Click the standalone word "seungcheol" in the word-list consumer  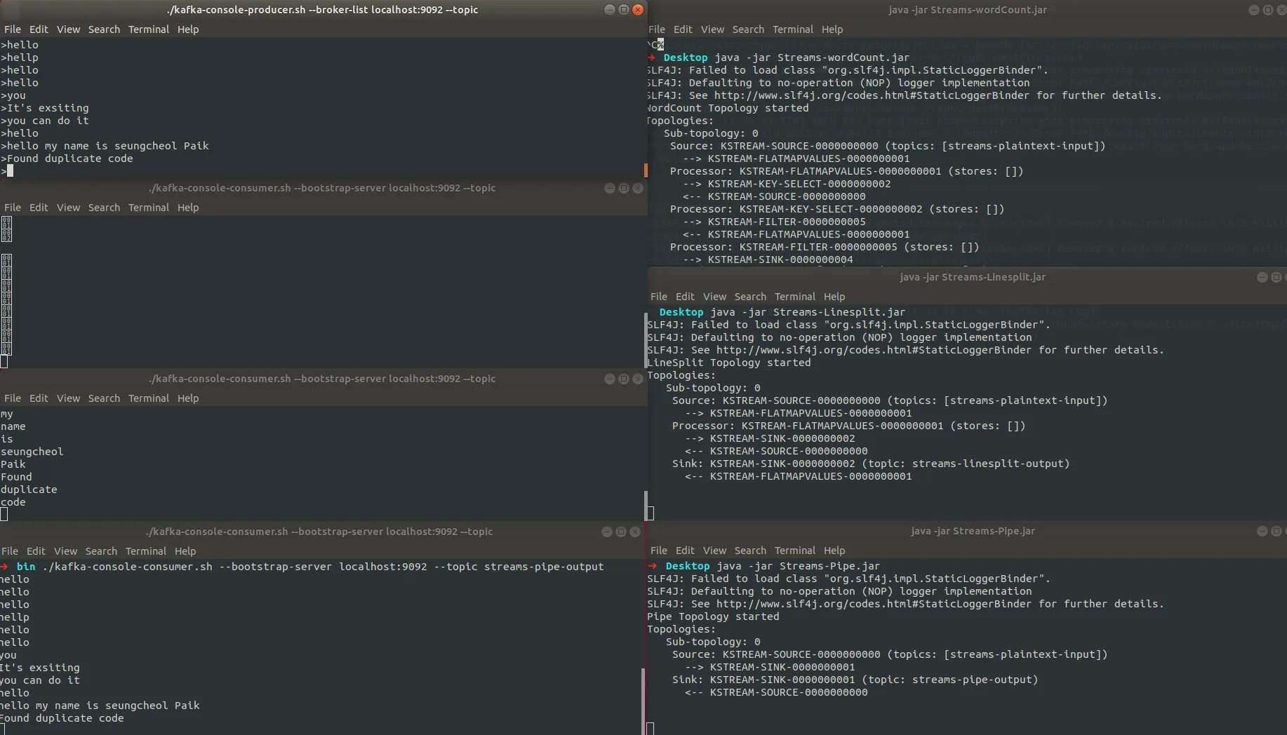tap(32, 452)
